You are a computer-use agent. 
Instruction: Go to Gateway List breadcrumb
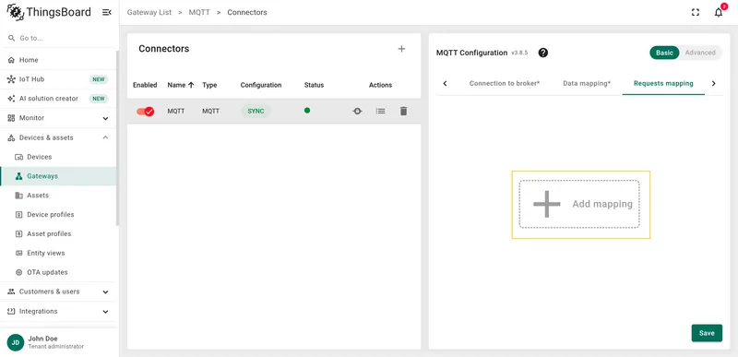coord(149,13)
